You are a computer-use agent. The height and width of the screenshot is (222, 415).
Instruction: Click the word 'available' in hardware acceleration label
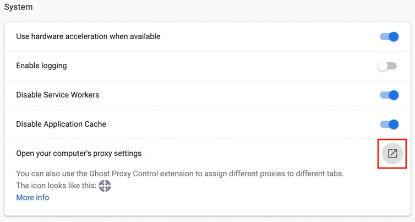tap(142, 36)
